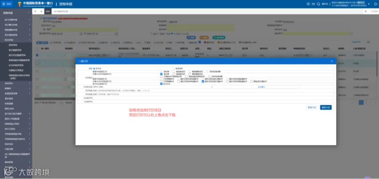Expand the 低值快速货物 sidebar group
The width and height of the screenshot is (379, 179).
(16, 94)
